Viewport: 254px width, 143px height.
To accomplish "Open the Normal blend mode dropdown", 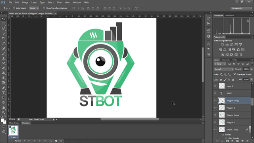I will click(223, 69).
